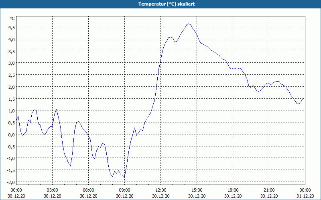The height and width of the screenshot is (200, 321).
Task: Click the first 00:00 time axis label
Action: pyautogui.click(x=16, y=190)
